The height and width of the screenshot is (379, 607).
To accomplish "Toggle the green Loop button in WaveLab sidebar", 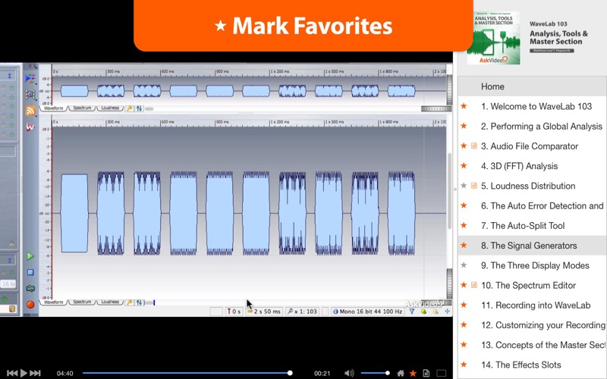I will (30, 289).
